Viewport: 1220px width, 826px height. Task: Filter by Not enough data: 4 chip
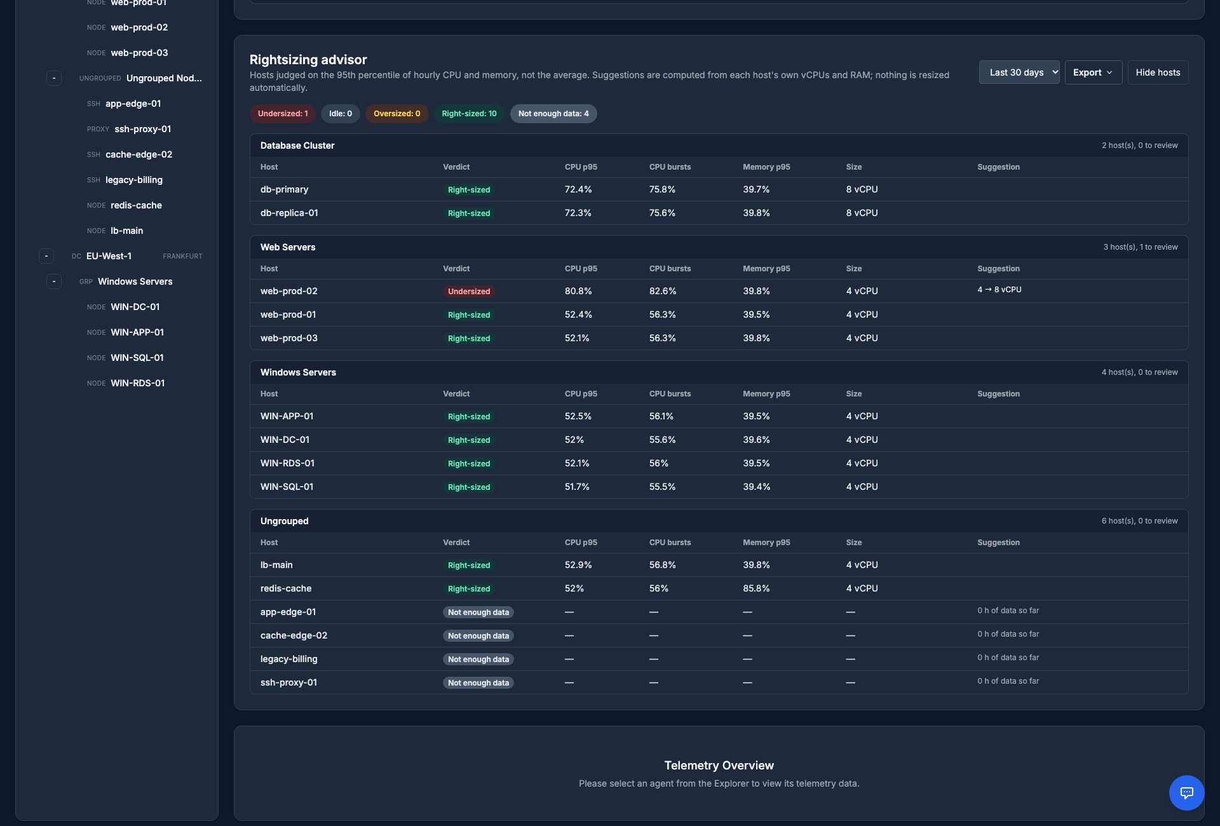click(553, 114)
